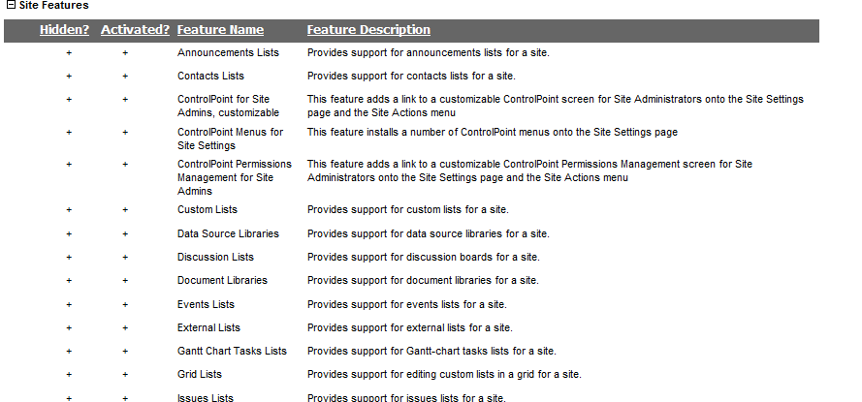862x402 pixels.
Task: Select ControlPoint Permissions Management for Site Admins
Action: pos(234,177)
